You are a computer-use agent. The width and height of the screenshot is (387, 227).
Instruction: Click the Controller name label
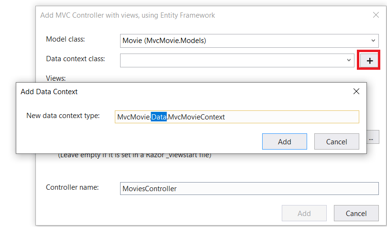(72, 187)
